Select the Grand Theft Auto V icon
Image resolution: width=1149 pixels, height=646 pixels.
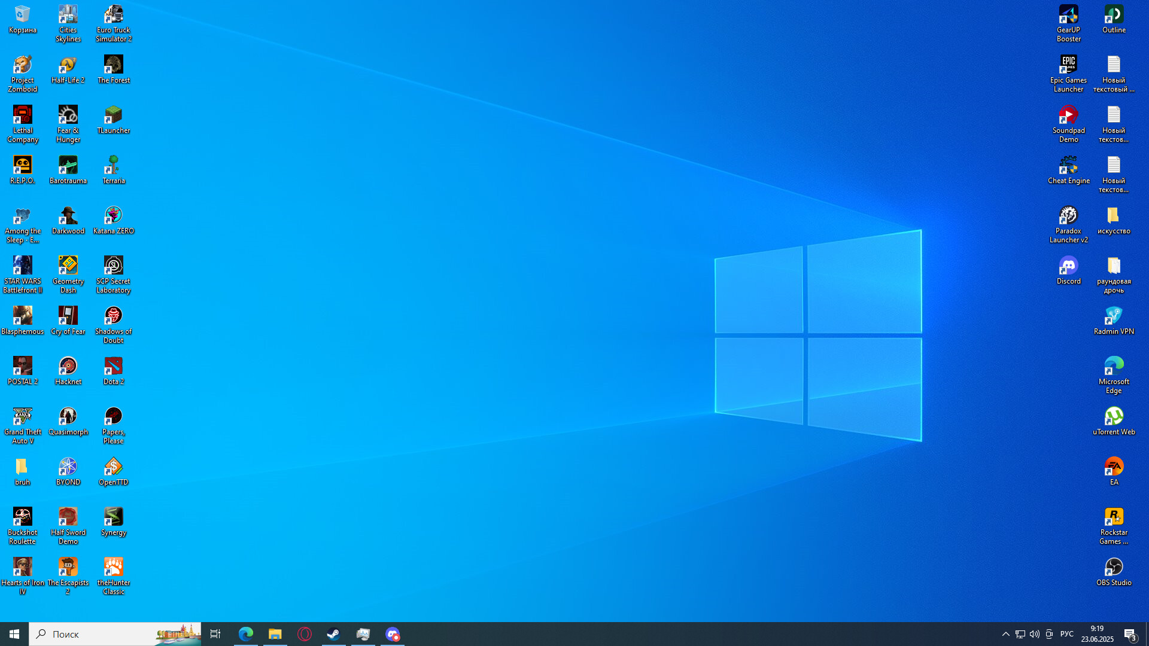[23, 426]
